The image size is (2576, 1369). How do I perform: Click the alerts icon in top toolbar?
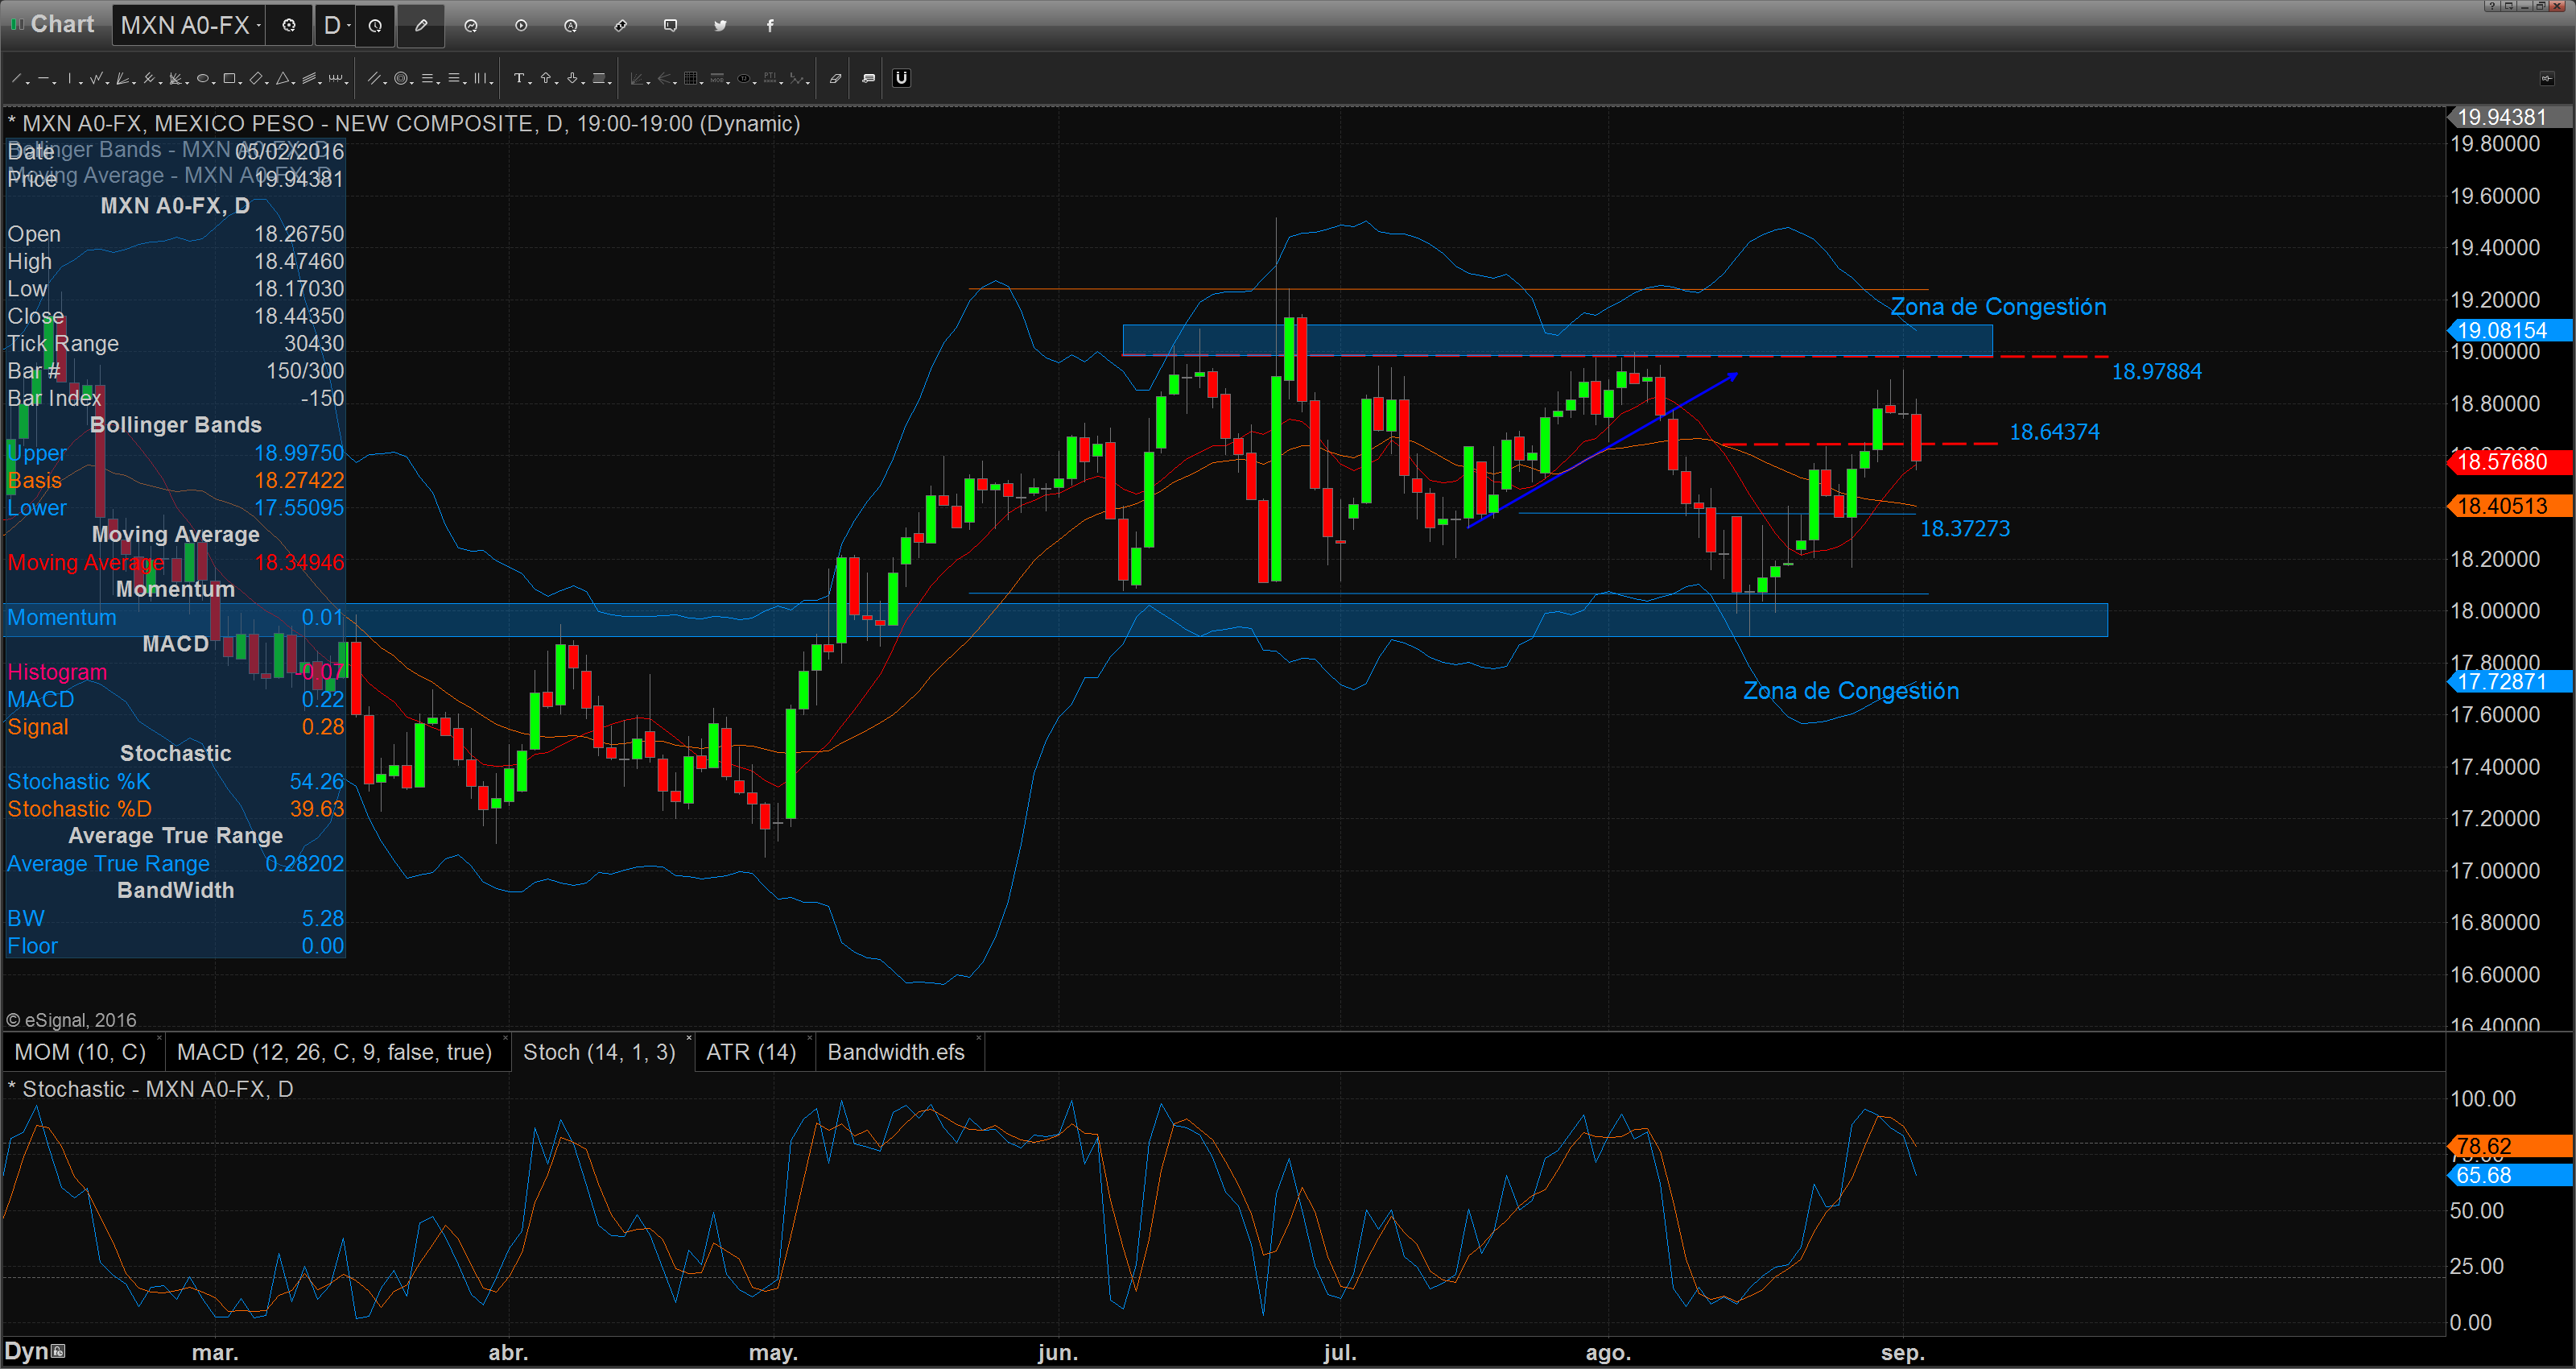point(571,25)
